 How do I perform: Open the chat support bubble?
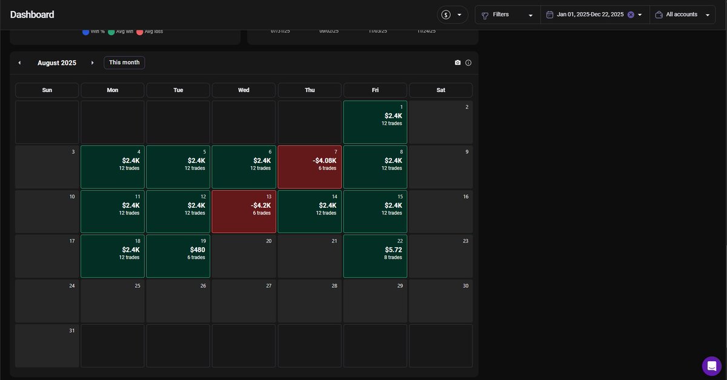712,366
